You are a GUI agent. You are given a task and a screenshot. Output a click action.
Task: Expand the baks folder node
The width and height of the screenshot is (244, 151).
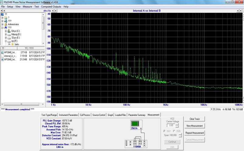tap(9, 44)
